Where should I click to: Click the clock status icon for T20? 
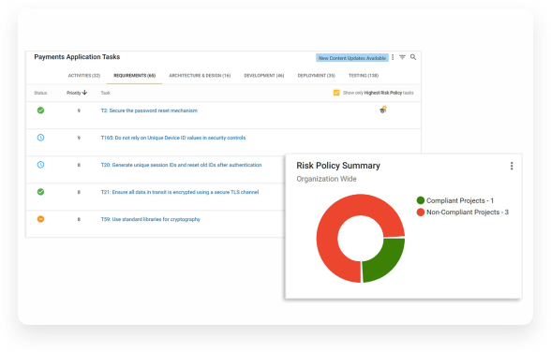(x=41, y=165)
